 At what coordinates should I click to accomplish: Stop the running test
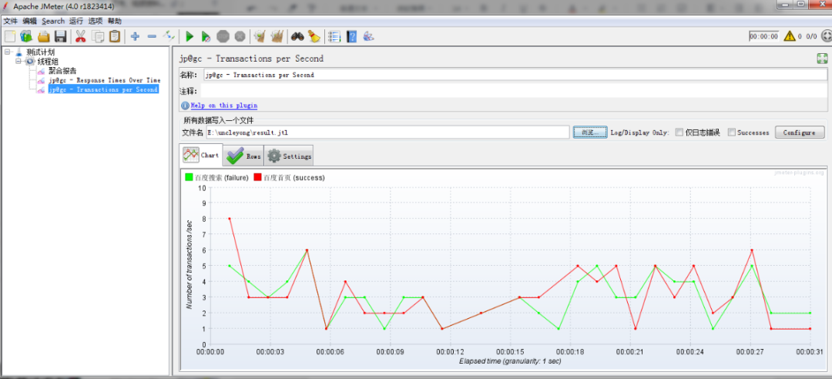pos(223,36)
